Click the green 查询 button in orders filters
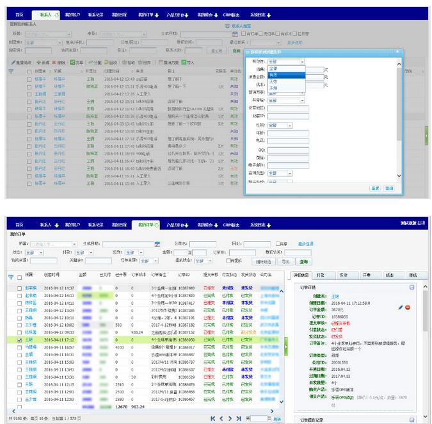432x424 pixels. tap(303, 261)
